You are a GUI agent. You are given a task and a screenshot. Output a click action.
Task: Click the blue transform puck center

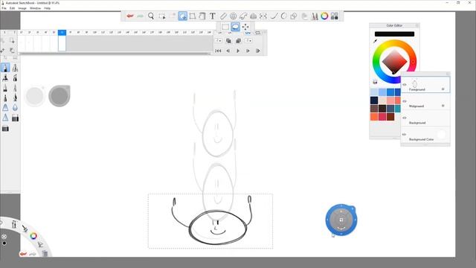point(341,220)
